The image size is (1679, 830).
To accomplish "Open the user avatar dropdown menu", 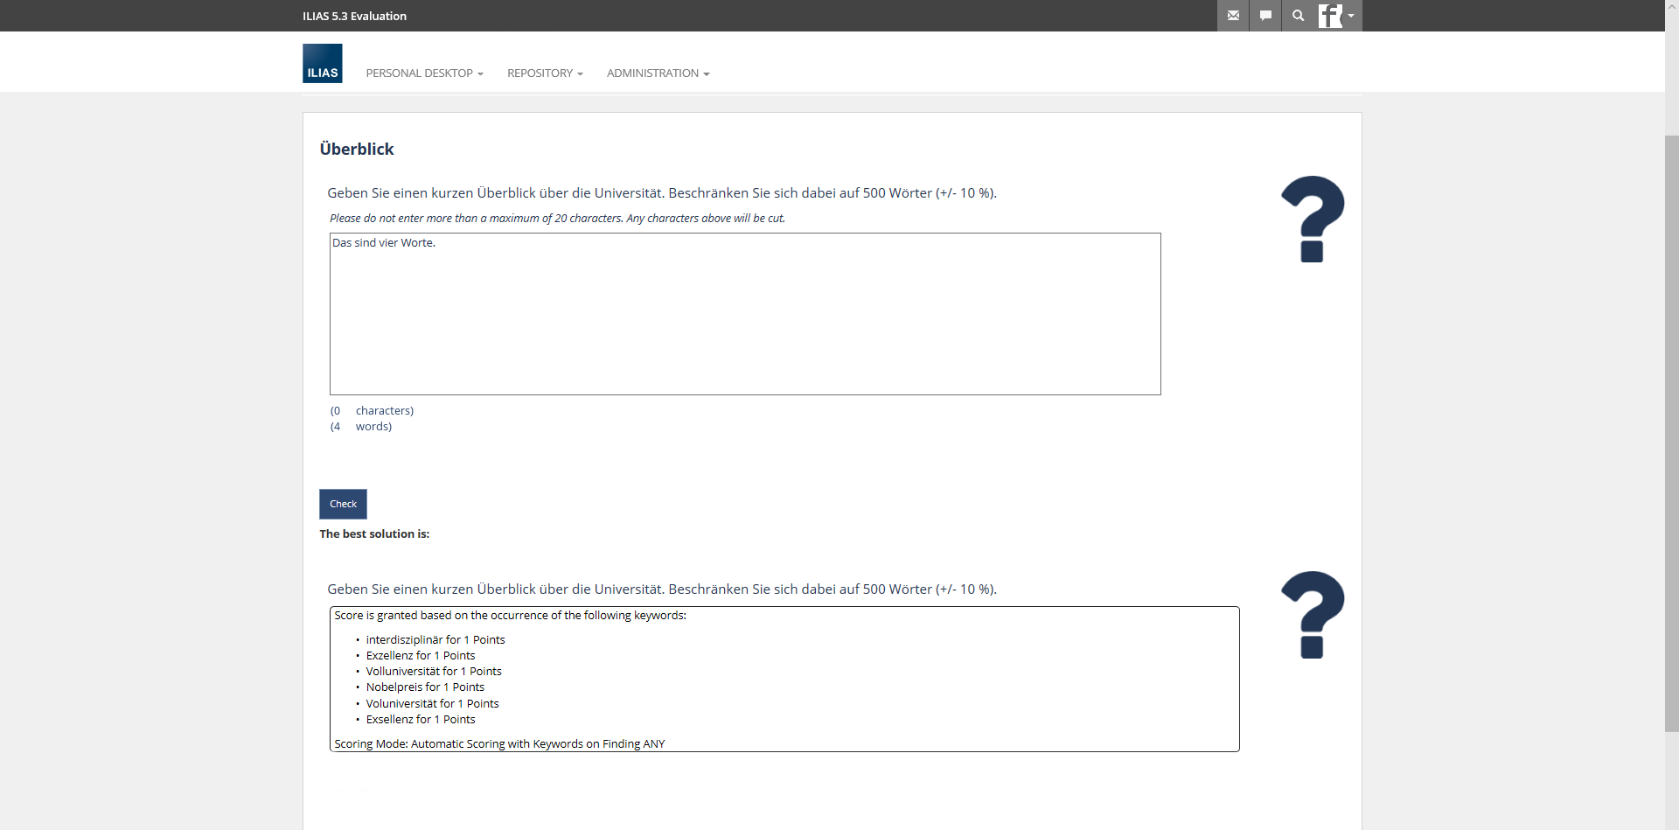I will pos(1337,16).
